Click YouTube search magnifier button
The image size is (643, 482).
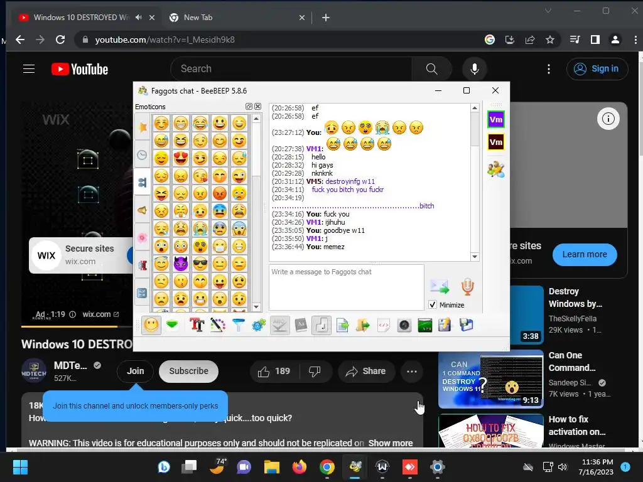pos(432,69)
